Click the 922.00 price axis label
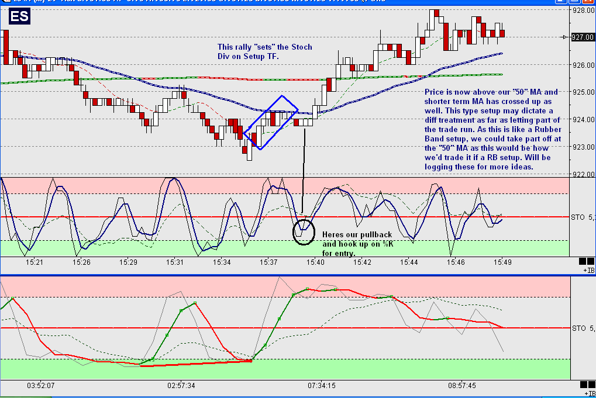 tap(584, 174)
